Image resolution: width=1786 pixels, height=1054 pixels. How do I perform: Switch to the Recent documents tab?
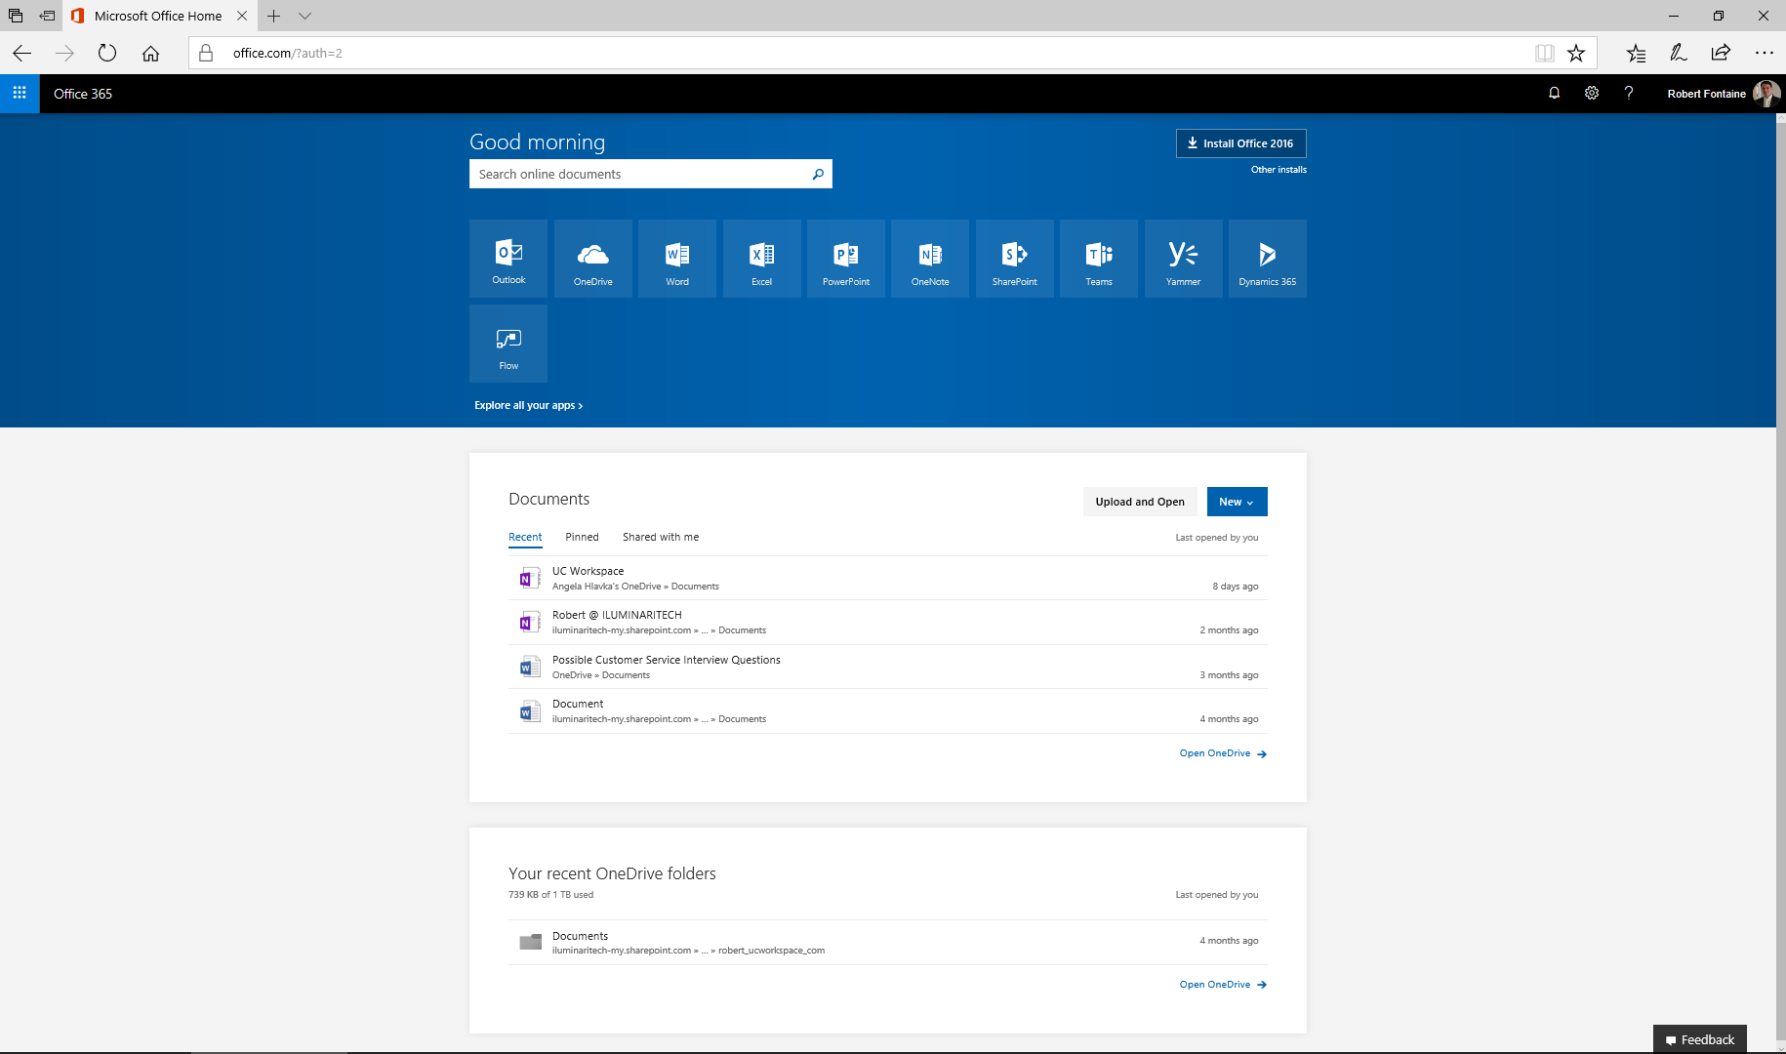click(x=525, y=537)
